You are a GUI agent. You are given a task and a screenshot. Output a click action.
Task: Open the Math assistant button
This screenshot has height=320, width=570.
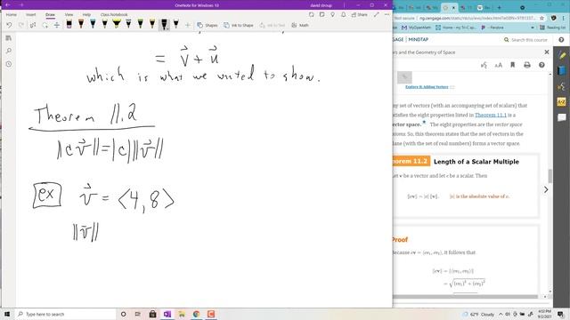300,25
